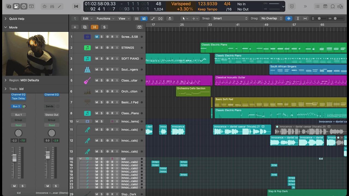Open List Editors icon in control bar
This screenshot has height=196, width=349.
[318, 6]
